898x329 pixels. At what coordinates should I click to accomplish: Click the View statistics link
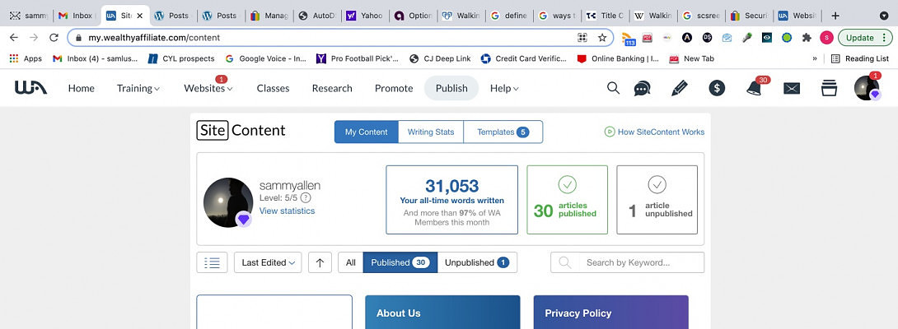point(287,211)
